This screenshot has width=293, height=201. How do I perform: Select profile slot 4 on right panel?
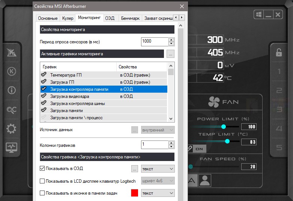click(279, 129)
